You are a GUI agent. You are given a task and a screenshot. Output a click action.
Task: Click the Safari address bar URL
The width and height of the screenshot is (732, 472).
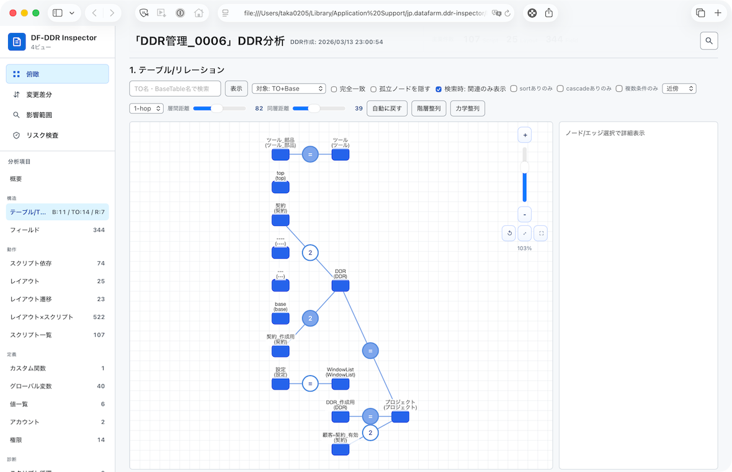[364, 13]
